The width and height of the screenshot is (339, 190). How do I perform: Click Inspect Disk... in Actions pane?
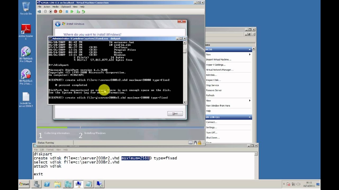tap(213, 80)
